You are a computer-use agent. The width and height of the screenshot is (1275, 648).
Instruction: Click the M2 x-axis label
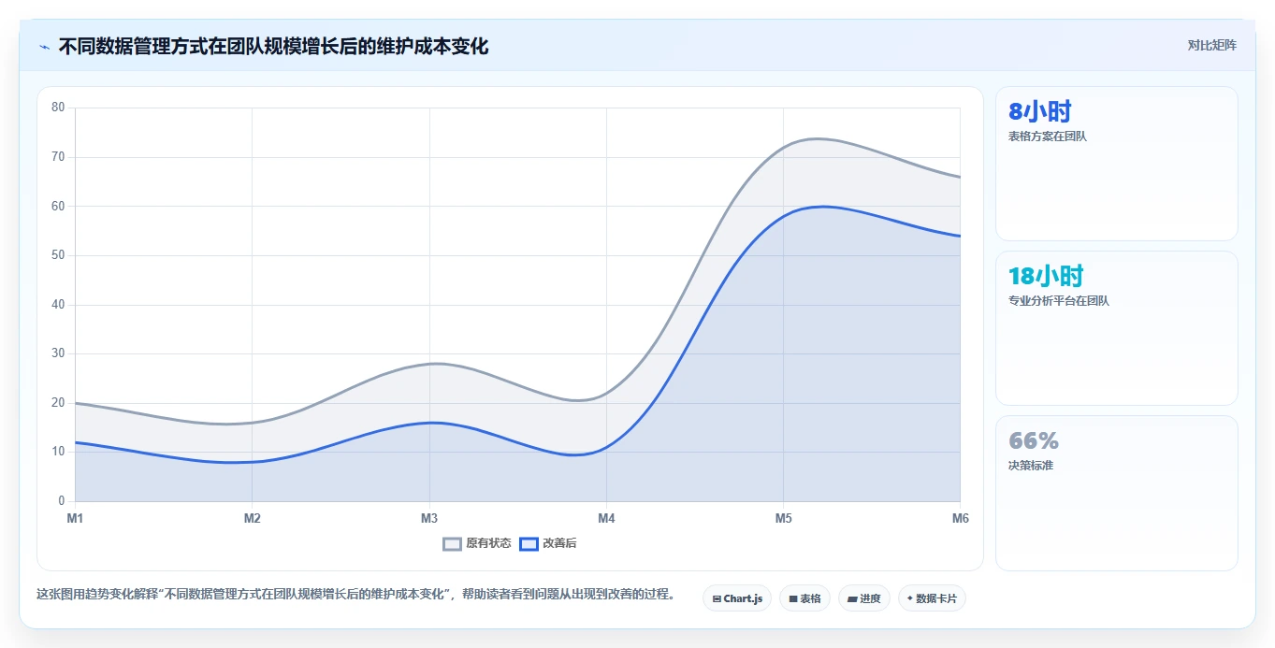252,518
